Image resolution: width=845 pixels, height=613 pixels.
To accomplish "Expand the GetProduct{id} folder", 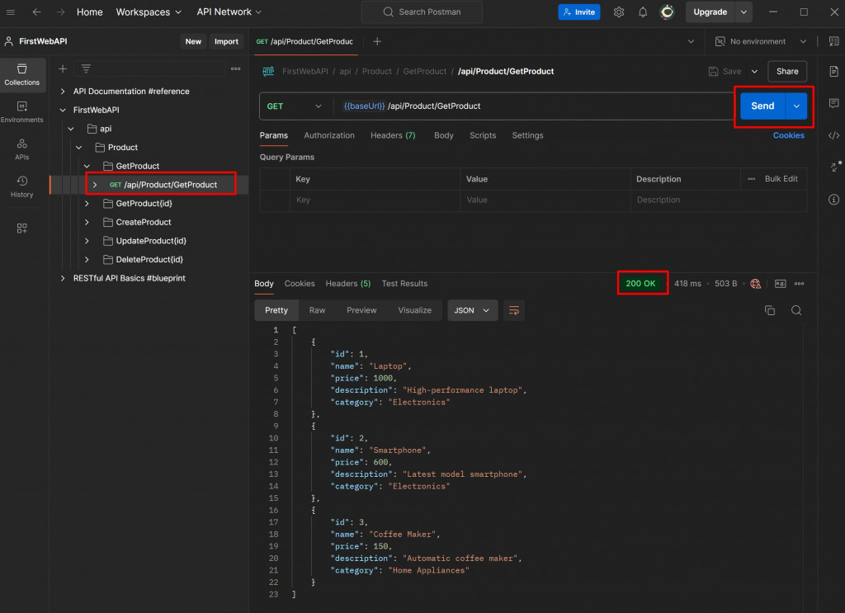I will coord(87,204).
